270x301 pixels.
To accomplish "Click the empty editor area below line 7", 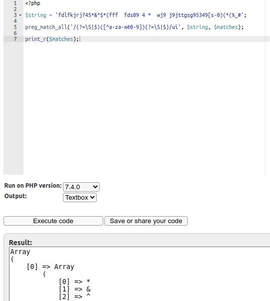I will point(144,107).
